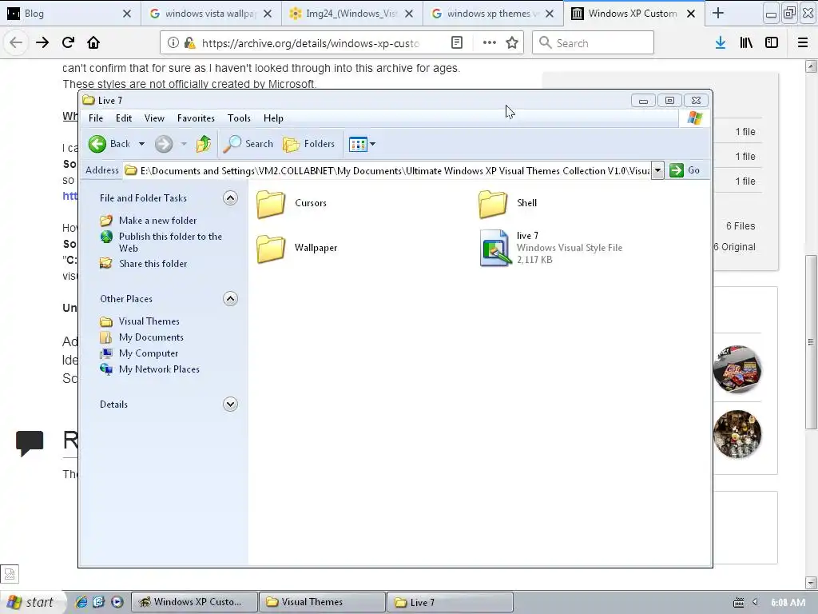The width and height of the screenshot is (818, 614).
Task: Click the Go button beside the address
Action: pos(685,170)
